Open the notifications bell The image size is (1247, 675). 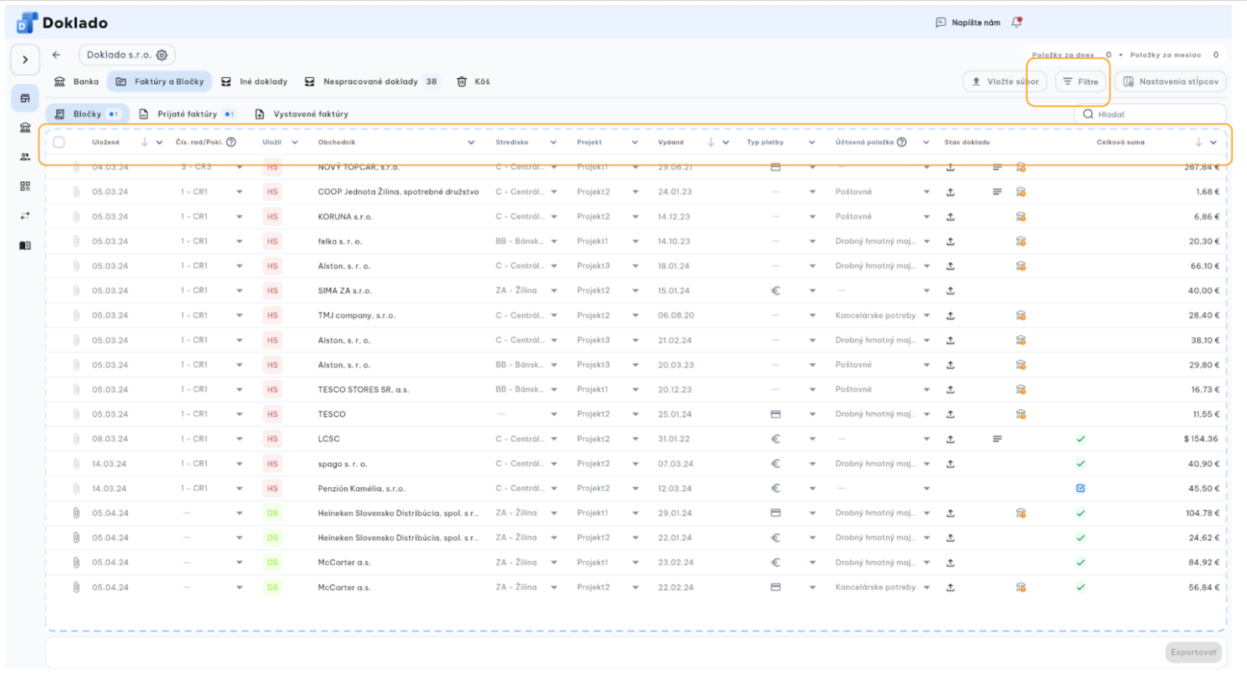pos(1016,23)
